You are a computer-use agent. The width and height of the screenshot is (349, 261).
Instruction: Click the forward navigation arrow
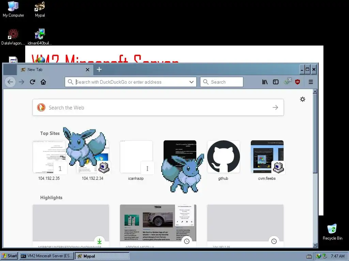tap(21, 82)
